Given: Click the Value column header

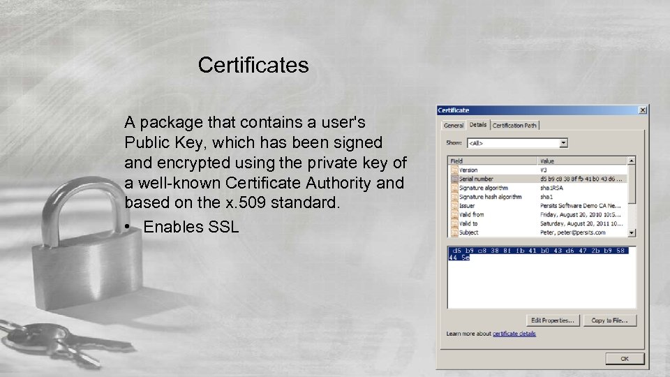Looking at the screenshot, I should pos(582,161).
